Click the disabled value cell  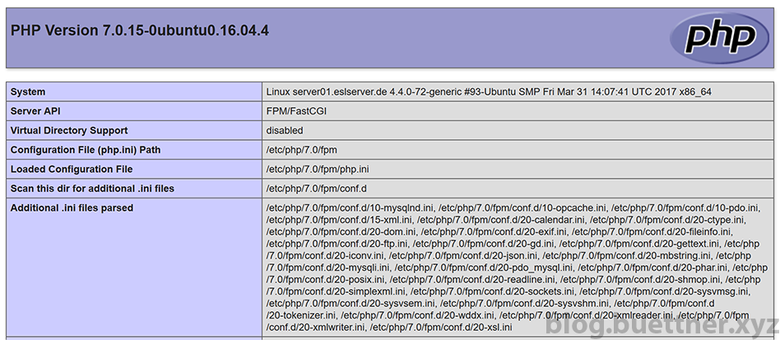tap(518, 131)
